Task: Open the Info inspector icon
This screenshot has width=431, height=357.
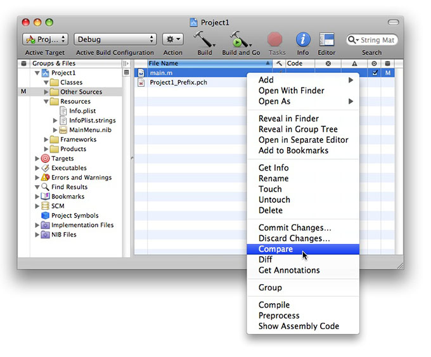Action: [303, 39]
